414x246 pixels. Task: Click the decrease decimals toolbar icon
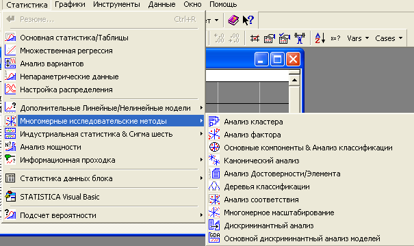pos(234,38)
